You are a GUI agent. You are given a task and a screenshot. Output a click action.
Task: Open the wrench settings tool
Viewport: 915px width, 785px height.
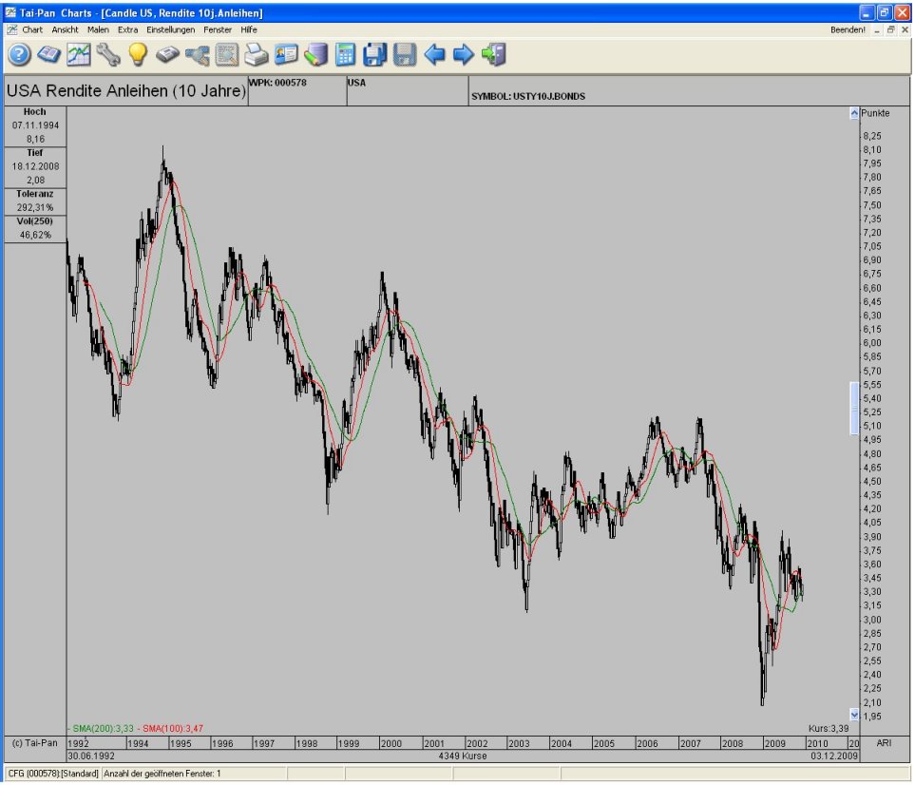107,55
